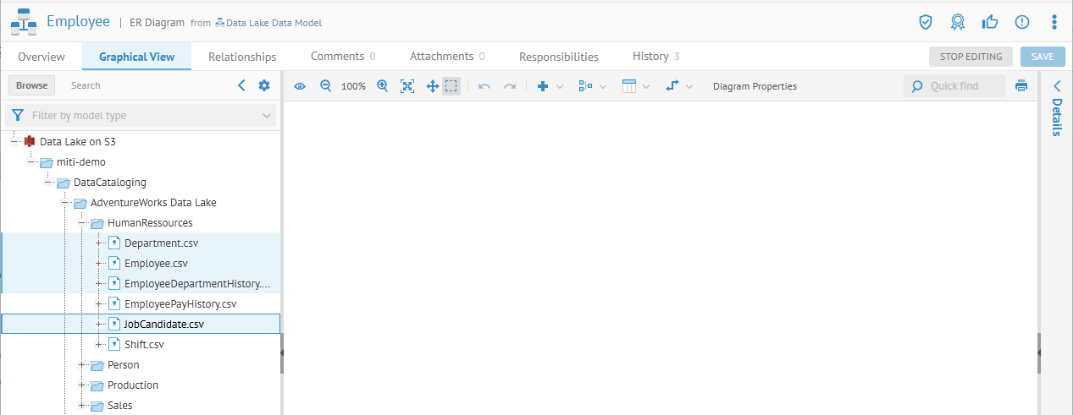Click the zoom out magnifier icon
This screenshot has height=415, width=1073.
coord(325,86)
